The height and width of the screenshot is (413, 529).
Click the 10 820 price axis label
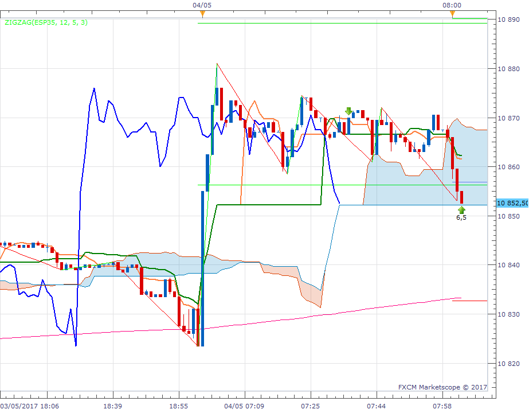point(508,364)
